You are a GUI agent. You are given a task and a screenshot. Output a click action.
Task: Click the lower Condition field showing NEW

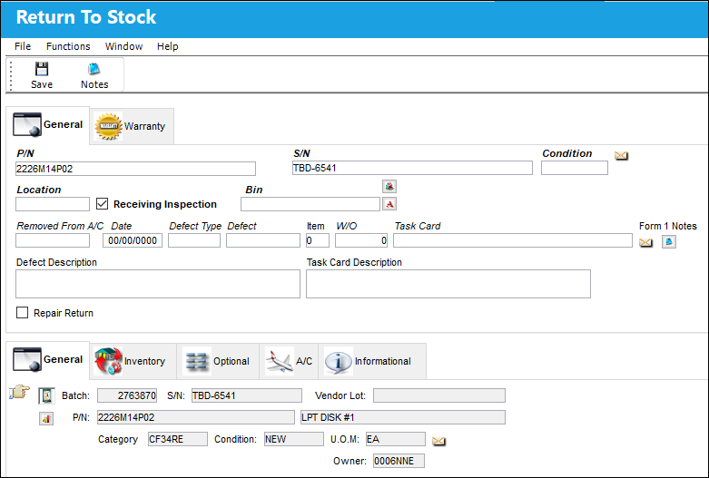pos(294,439)
